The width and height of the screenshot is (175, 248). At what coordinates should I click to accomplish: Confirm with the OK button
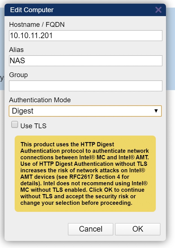click(x=138, y=229)
